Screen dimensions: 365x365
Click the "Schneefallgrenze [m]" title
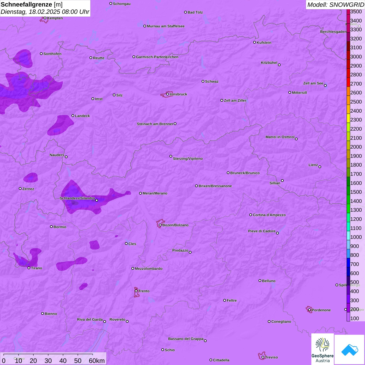pos(32,4)
